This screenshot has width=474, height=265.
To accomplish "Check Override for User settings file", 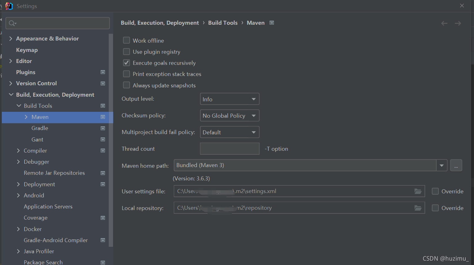I will (x=435, y=191).
